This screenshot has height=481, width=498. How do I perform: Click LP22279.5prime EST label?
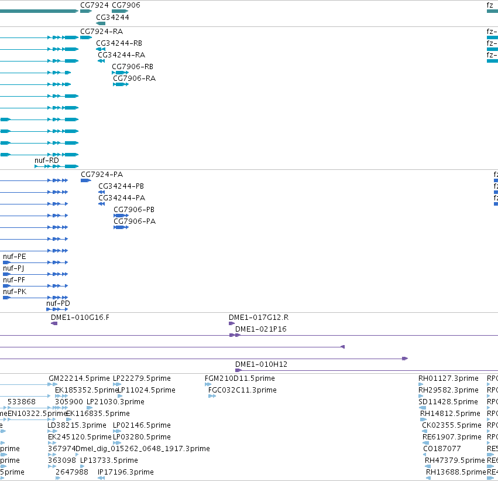(x=142, y=378)
